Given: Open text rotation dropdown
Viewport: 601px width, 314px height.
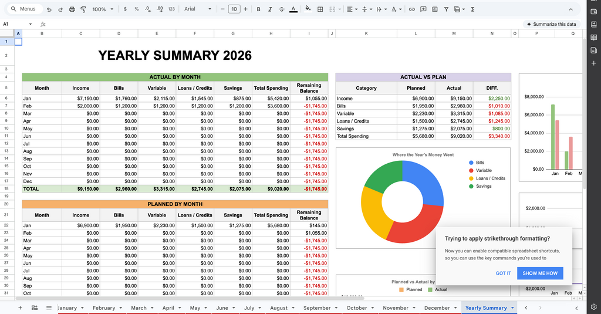Looking at the screenshot, I should (396, 9).
